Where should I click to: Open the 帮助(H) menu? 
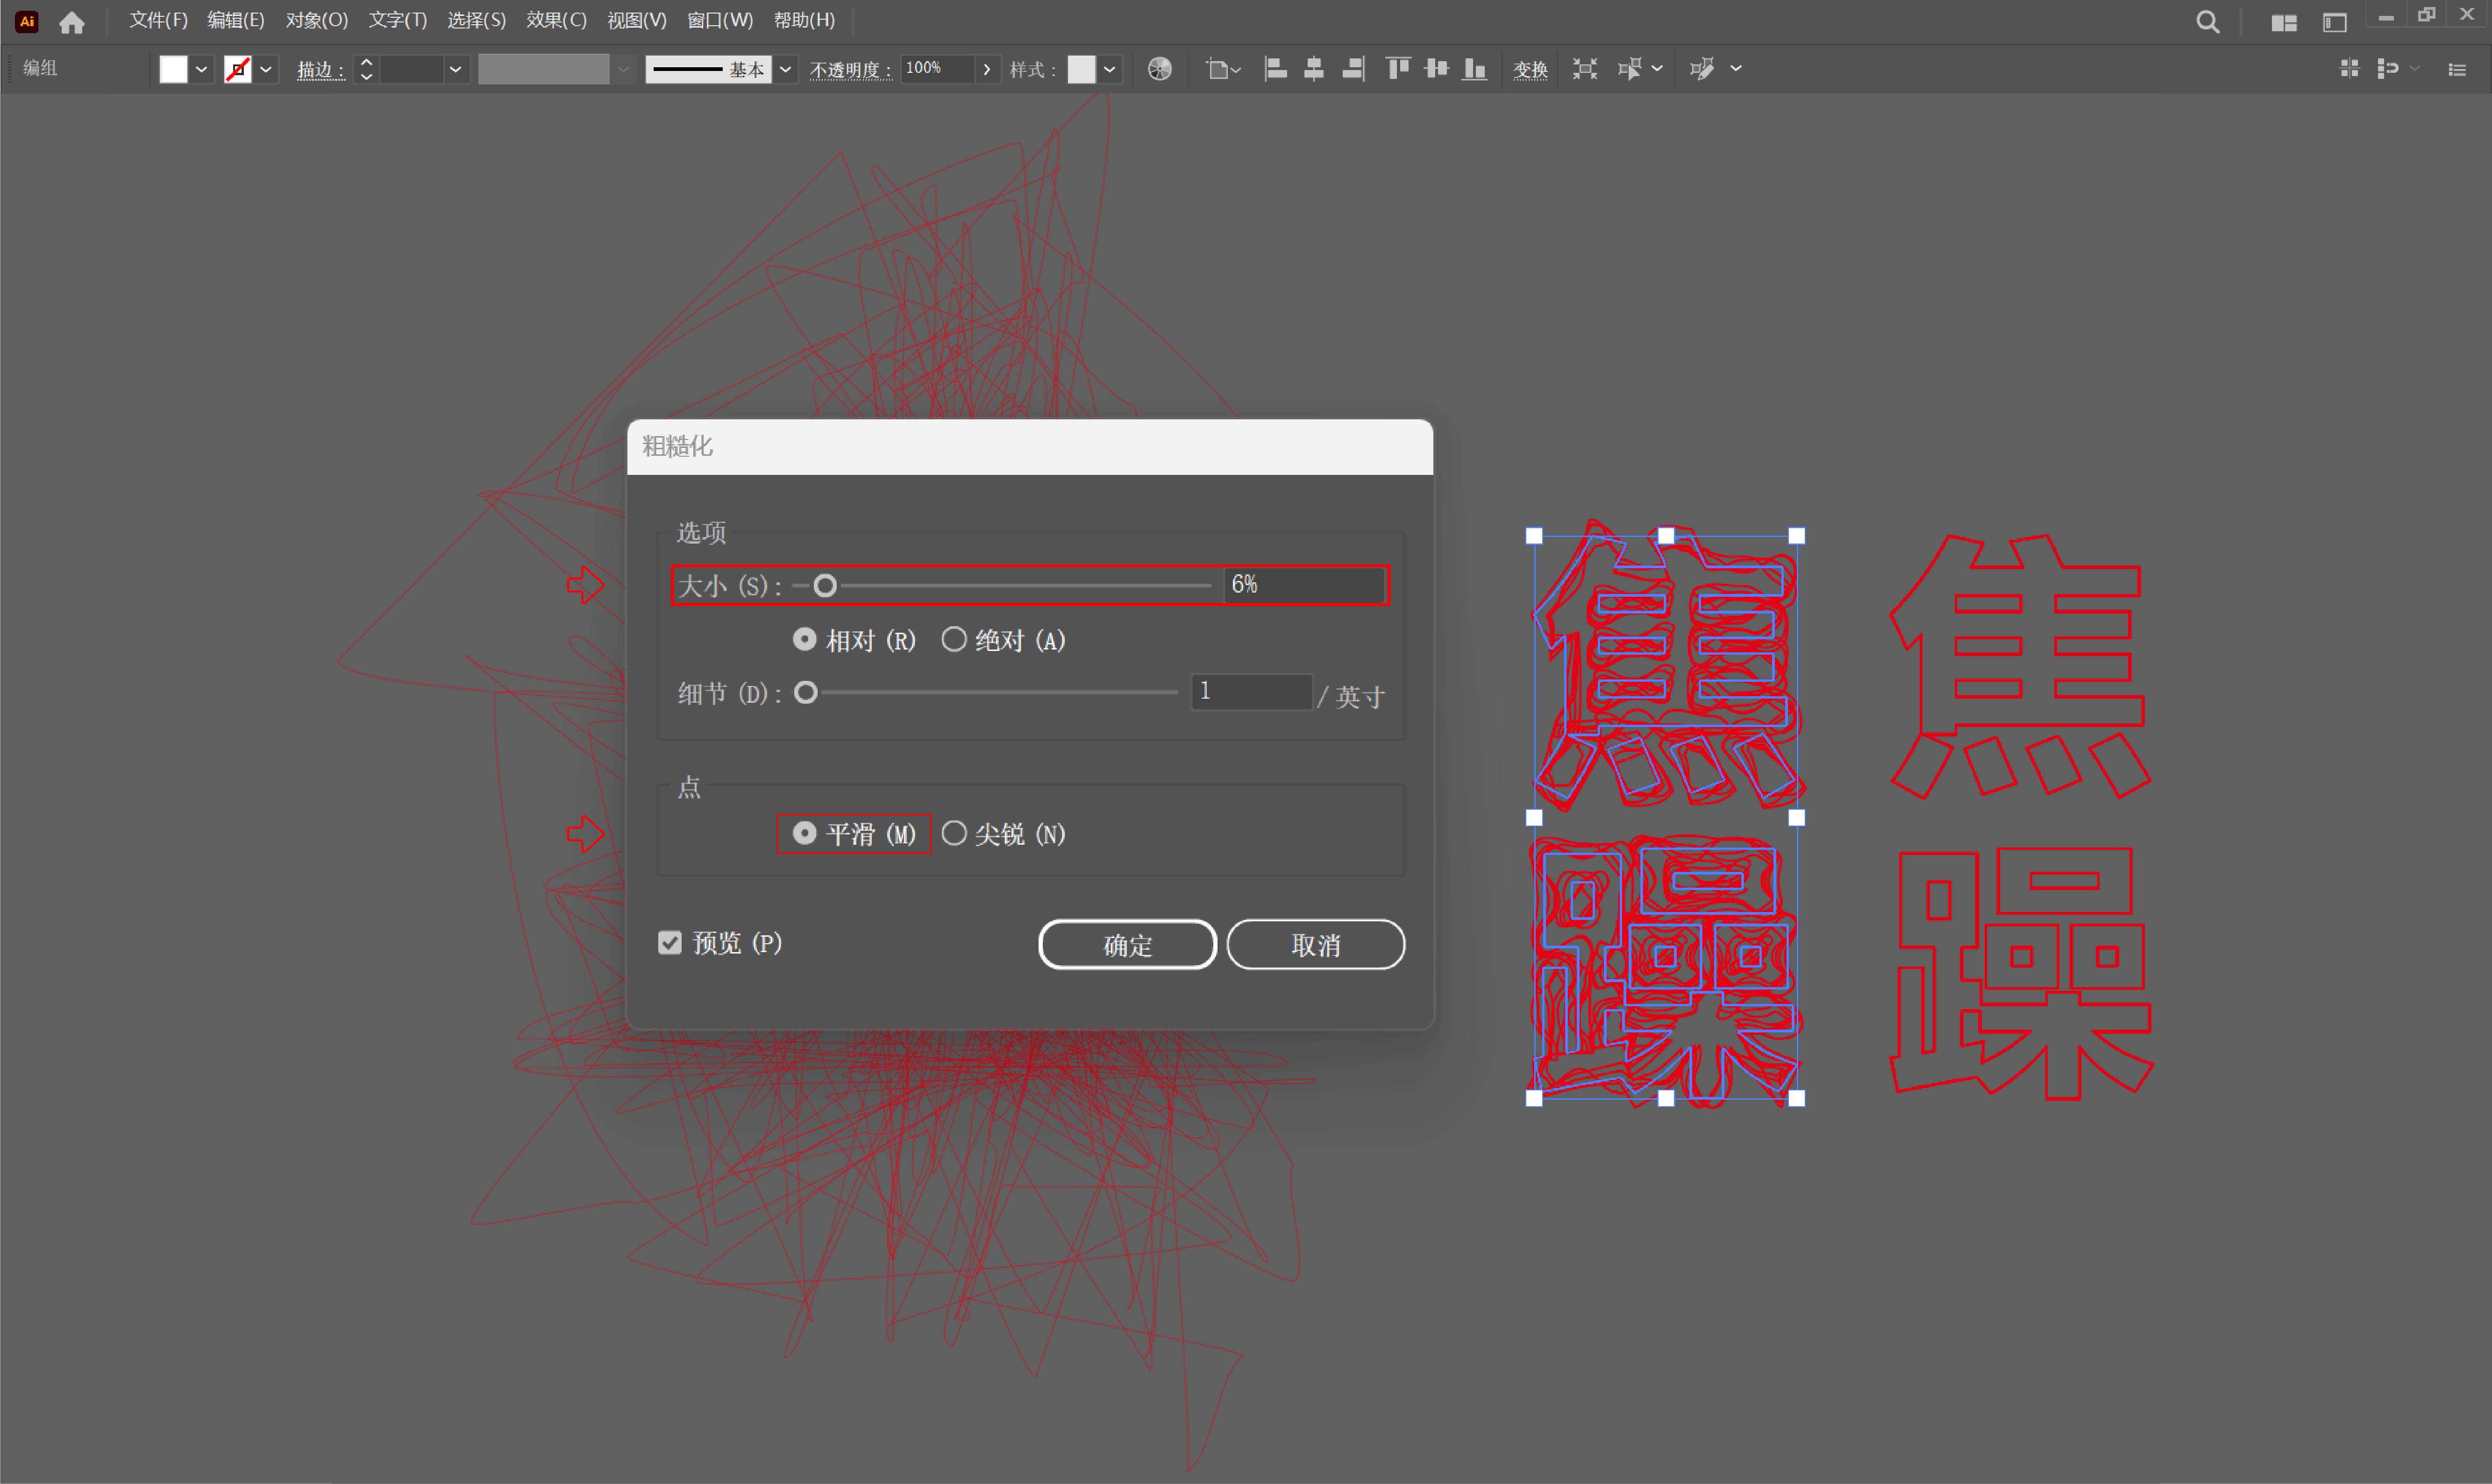coord(805,20)
